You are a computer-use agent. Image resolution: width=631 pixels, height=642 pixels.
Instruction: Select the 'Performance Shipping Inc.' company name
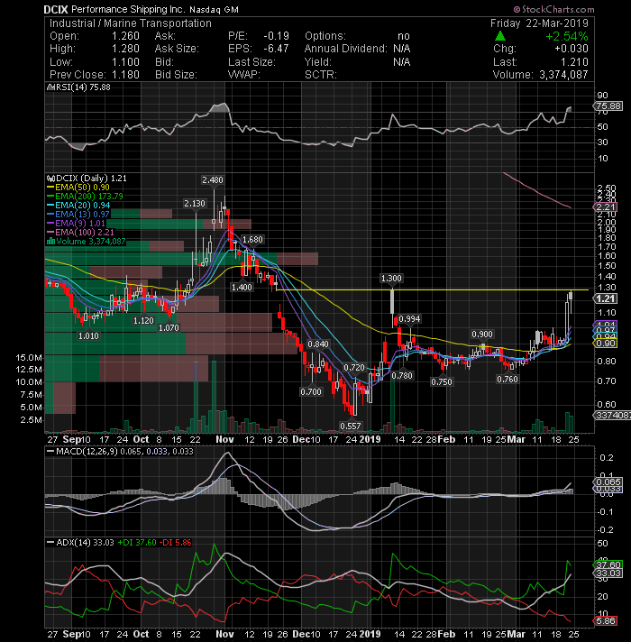(x=128, y=9)
